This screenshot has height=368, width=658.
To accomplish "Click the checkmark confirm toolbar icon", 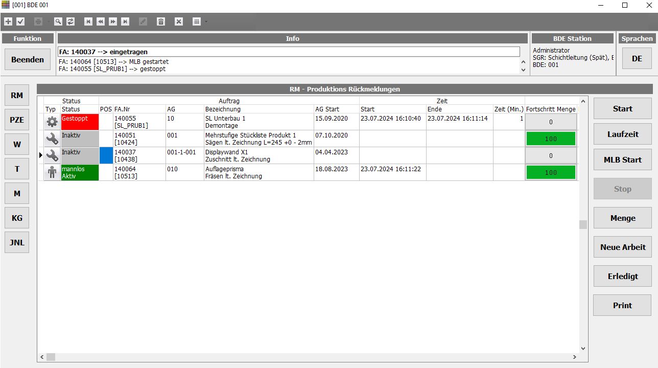I will pyautogui.click(x=20, y=21).
